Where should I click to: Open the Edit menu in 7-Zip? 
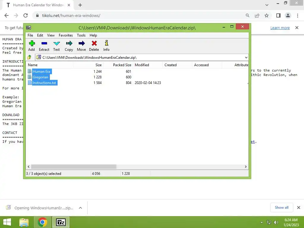click(x=40, y=35)
